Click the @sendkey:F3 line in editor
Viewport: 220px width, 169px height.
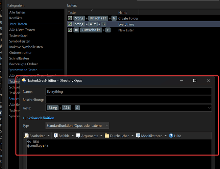point(38,146)
